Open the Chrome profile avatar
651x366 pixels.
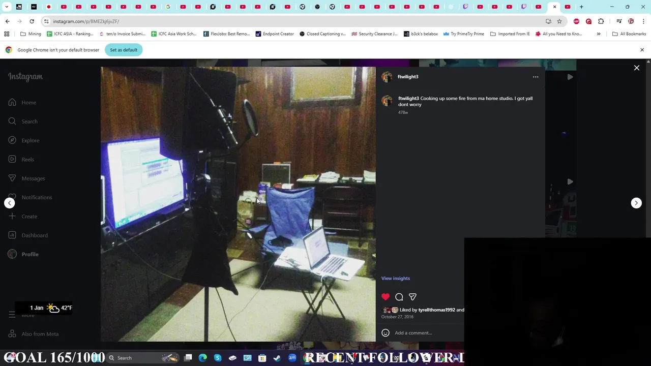[x=631, y=21]
